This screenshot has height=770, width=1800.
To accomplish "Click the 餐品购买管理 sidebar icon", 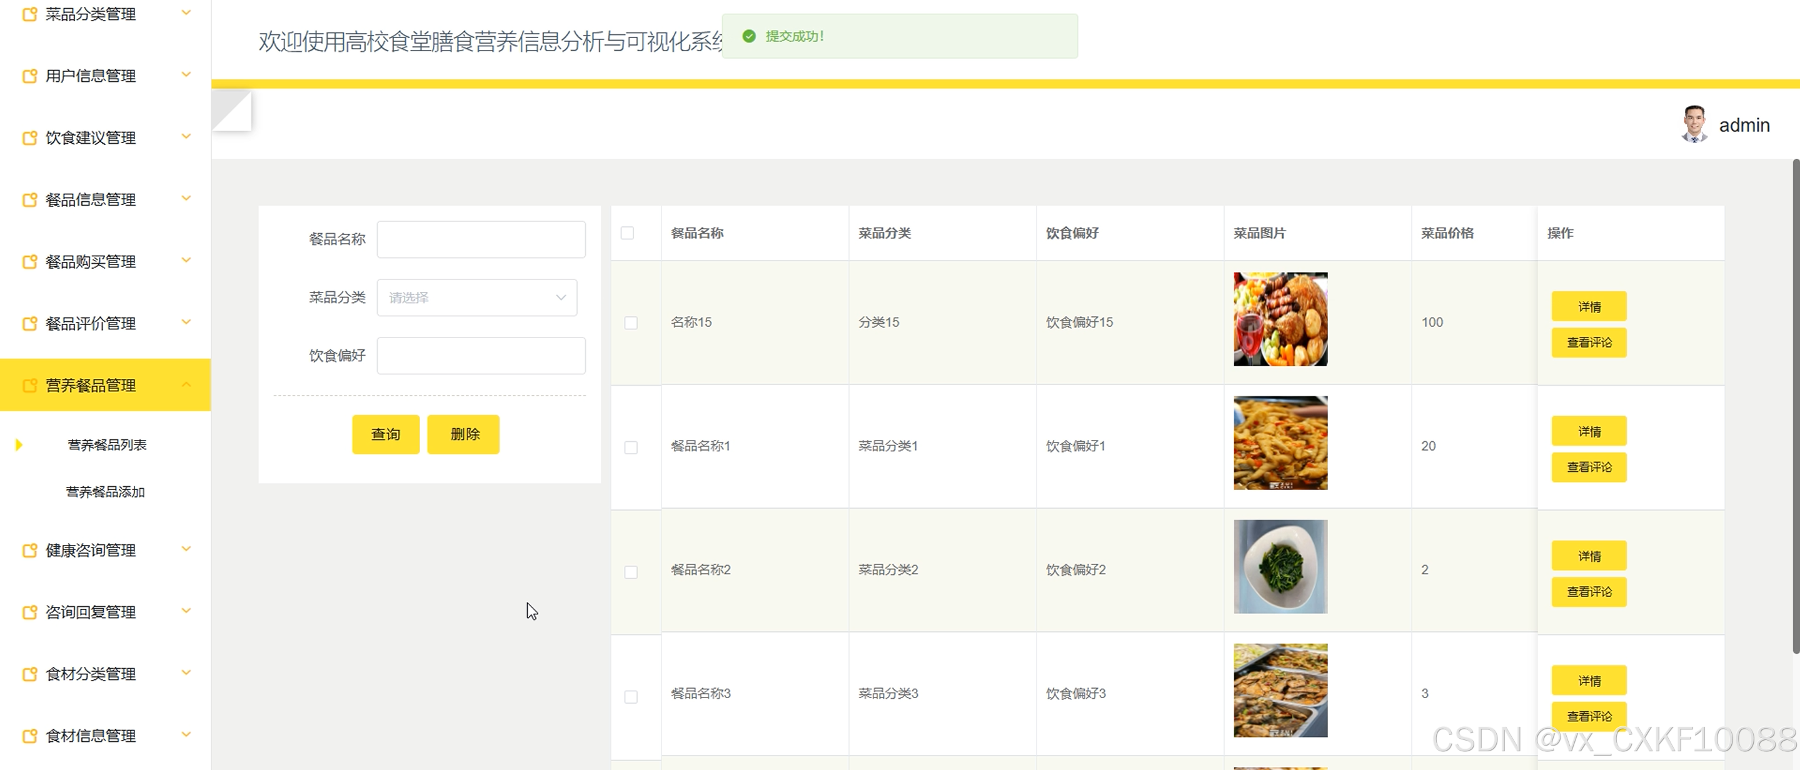I will tap(29, 262).
